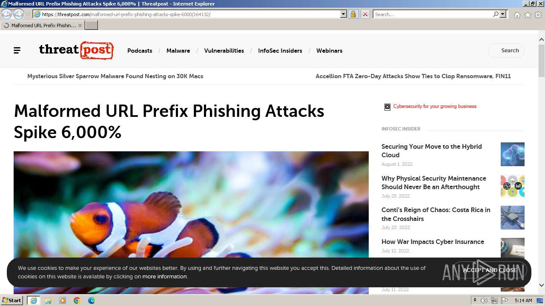Open the InfoSec Insiders menu item
545x306 pixels.
click(x=280, y=51)
